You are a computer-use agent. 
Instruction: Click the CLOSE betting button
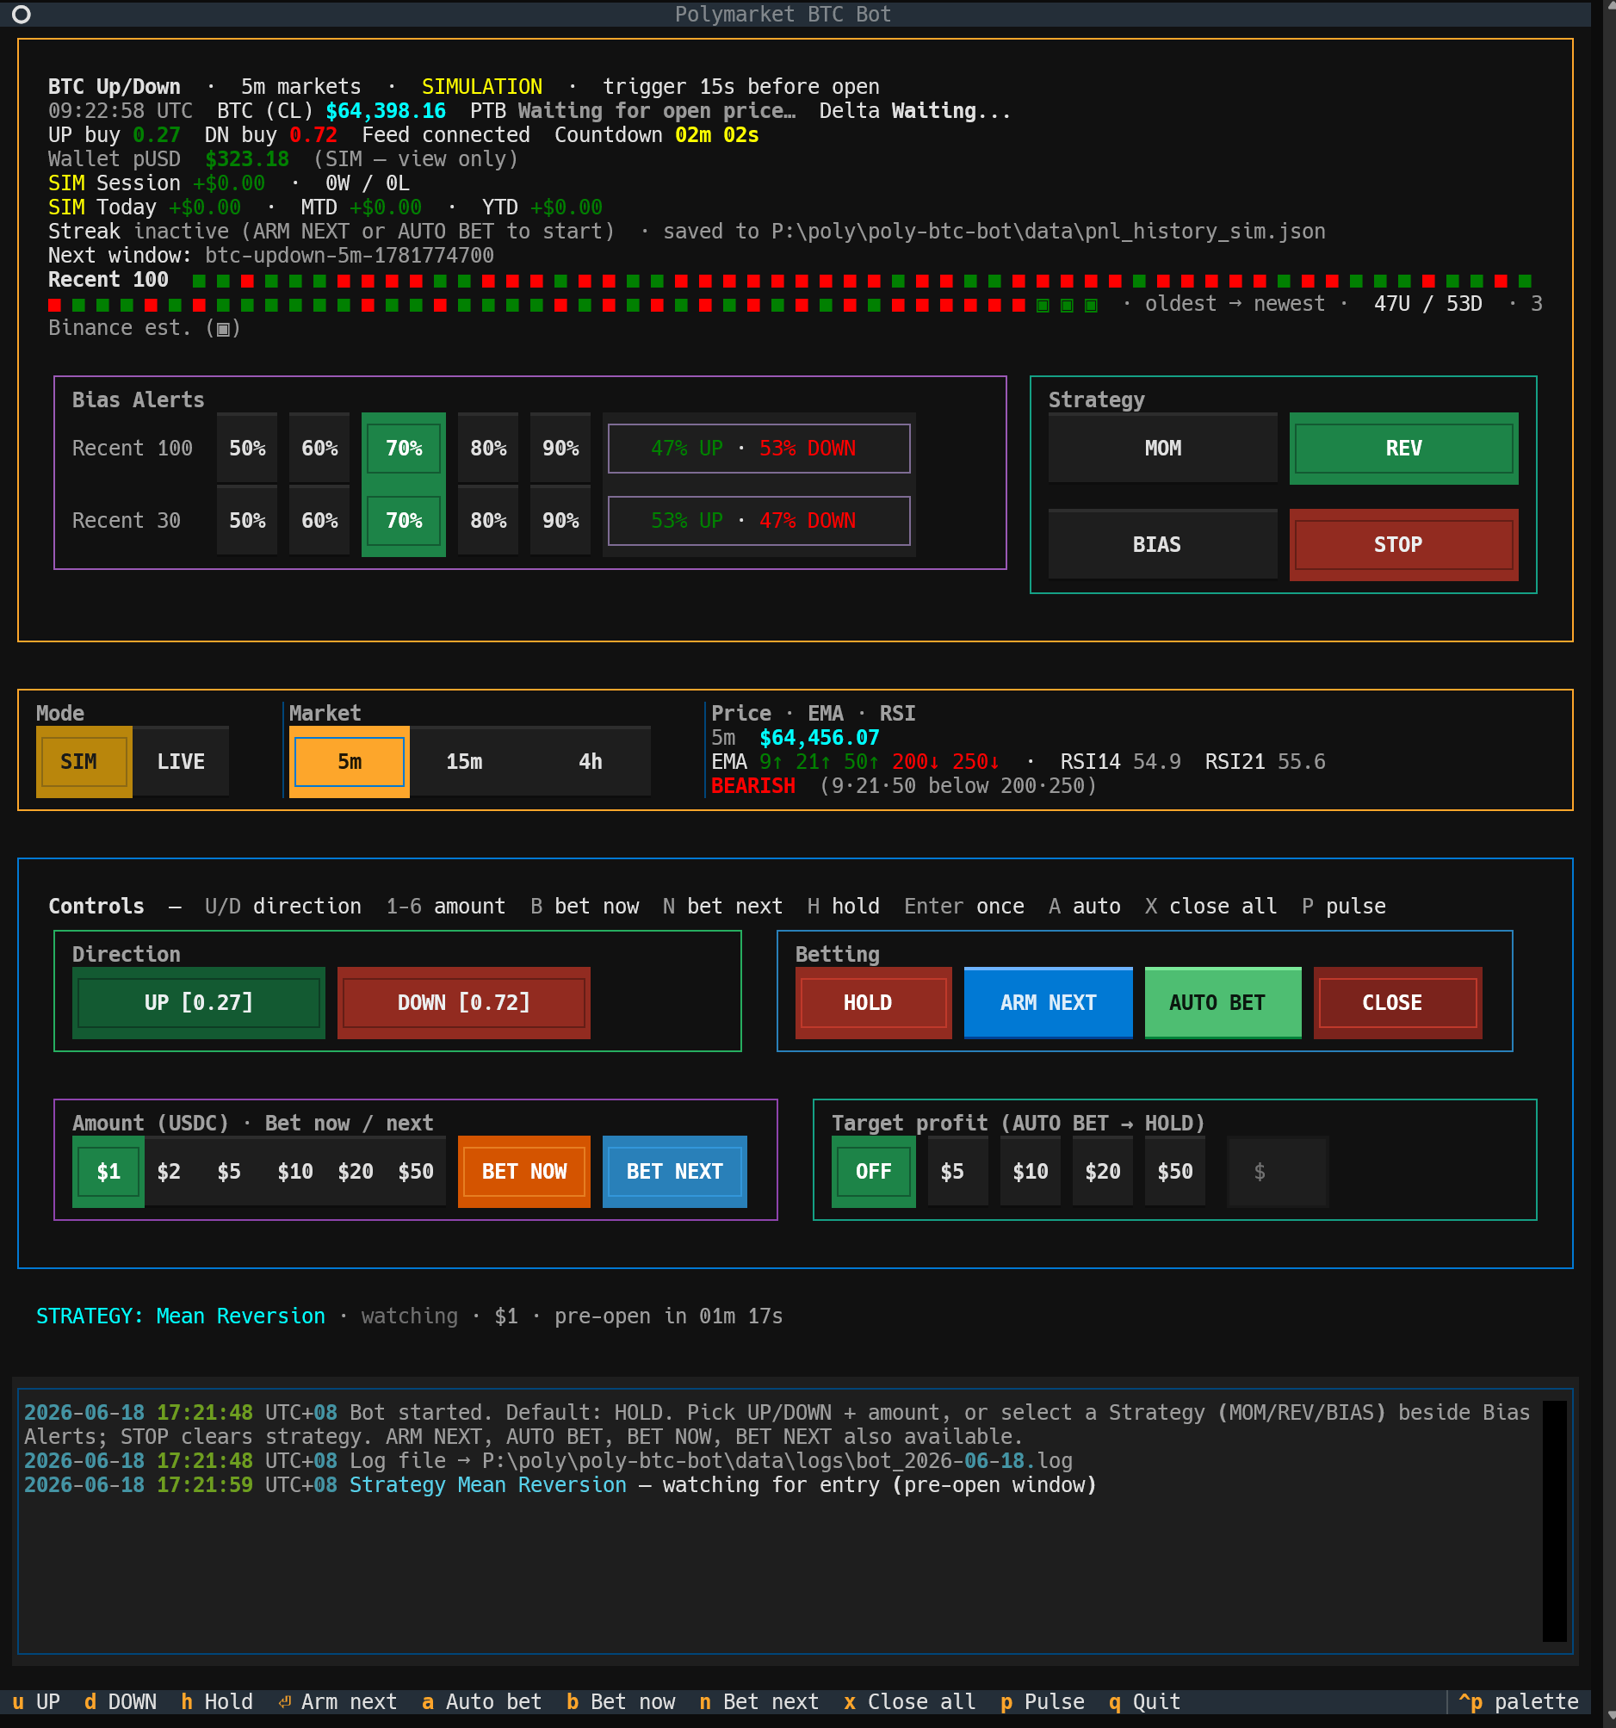pyautogui.click(x=1397, y=1002)
